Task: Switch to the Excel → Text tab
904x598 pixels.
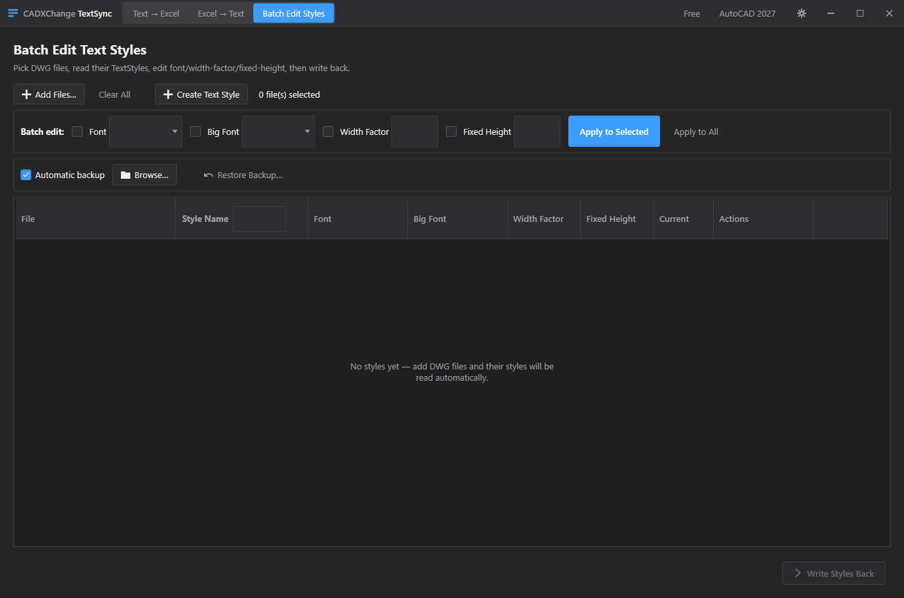Action: coord(221,13)
